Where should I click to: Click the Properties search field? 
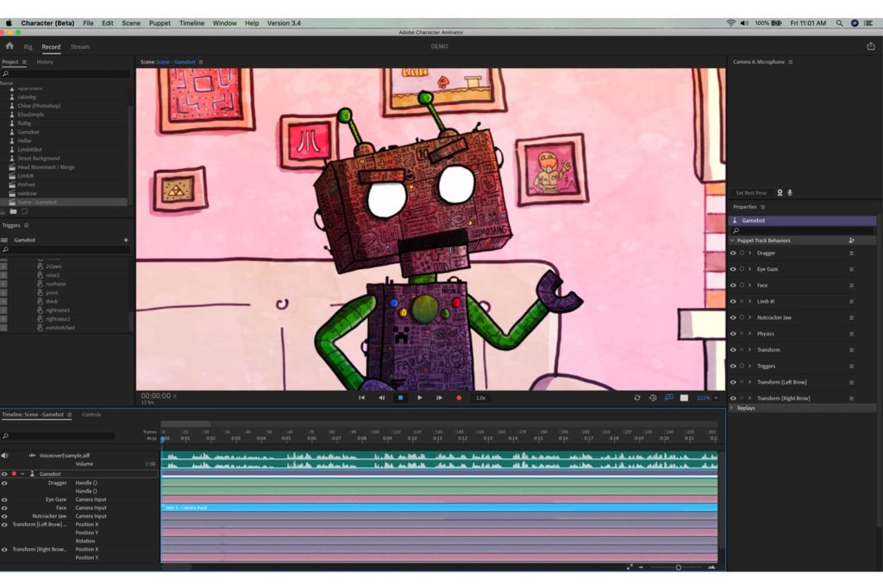pos(803,231)
